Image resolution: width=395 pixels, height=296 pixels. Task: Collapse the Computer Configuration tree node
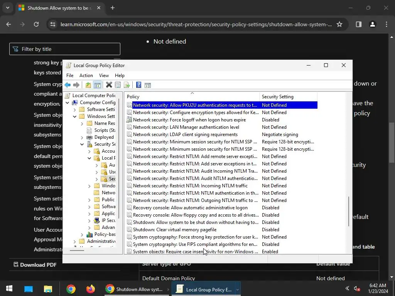[67, 103]
